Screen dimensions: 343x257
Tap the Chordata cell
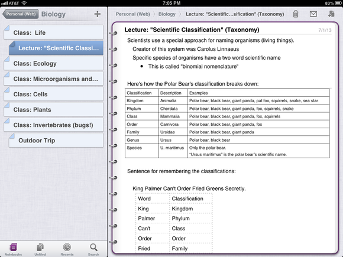point(173,109)
